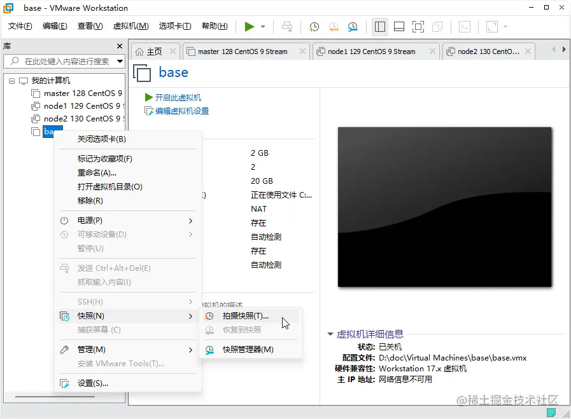The width and height of the screenshot is (571, 419).
Task: Choose 移除(R) in context menu
Action: point(128,201)
